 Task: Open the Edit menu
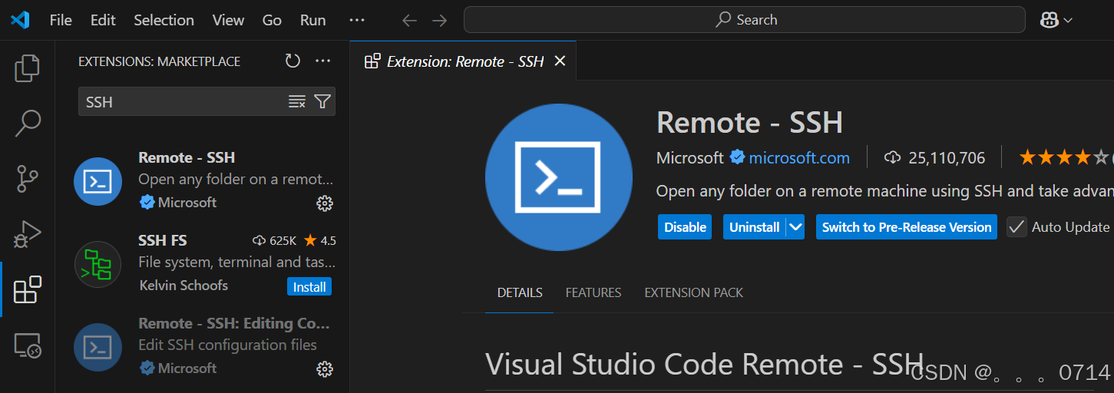pyautogui.click(x=103, y=20)
